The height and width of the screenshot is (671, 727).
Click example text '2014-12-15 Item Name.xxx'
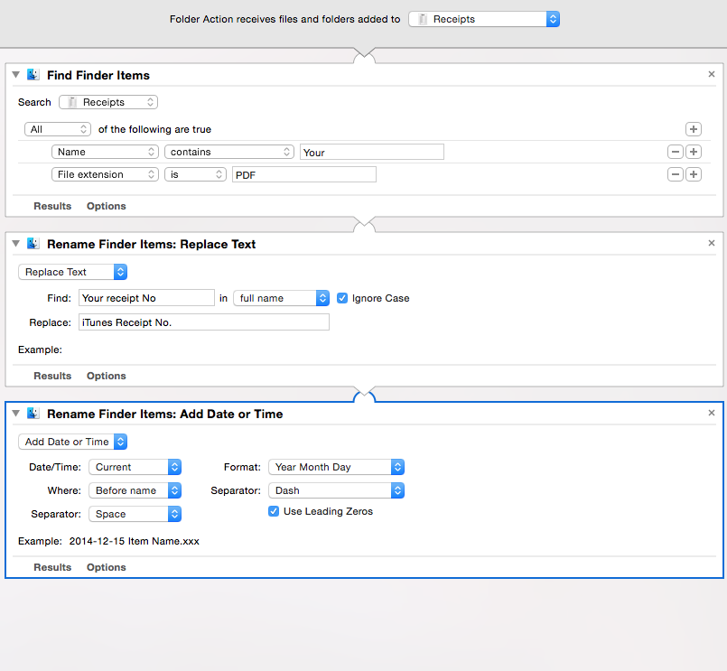click(135, 541)
